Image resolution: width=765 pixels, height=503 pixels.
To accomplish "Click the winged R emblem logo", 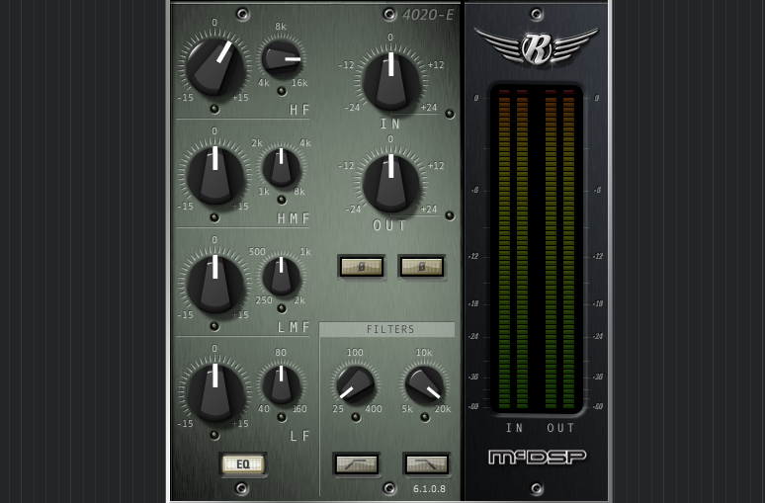I will coord(537,46).
